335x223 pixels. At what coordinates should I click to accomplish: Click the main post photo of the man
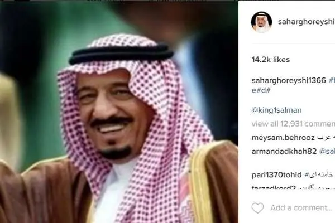pos(119,112)
